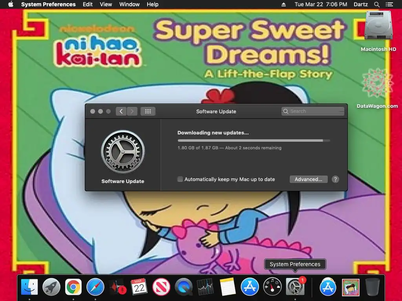The width and height of the screenshot is (402, 301).
Task: Open Dashboard gauges icon in Dock
Action: click(272, 287)
